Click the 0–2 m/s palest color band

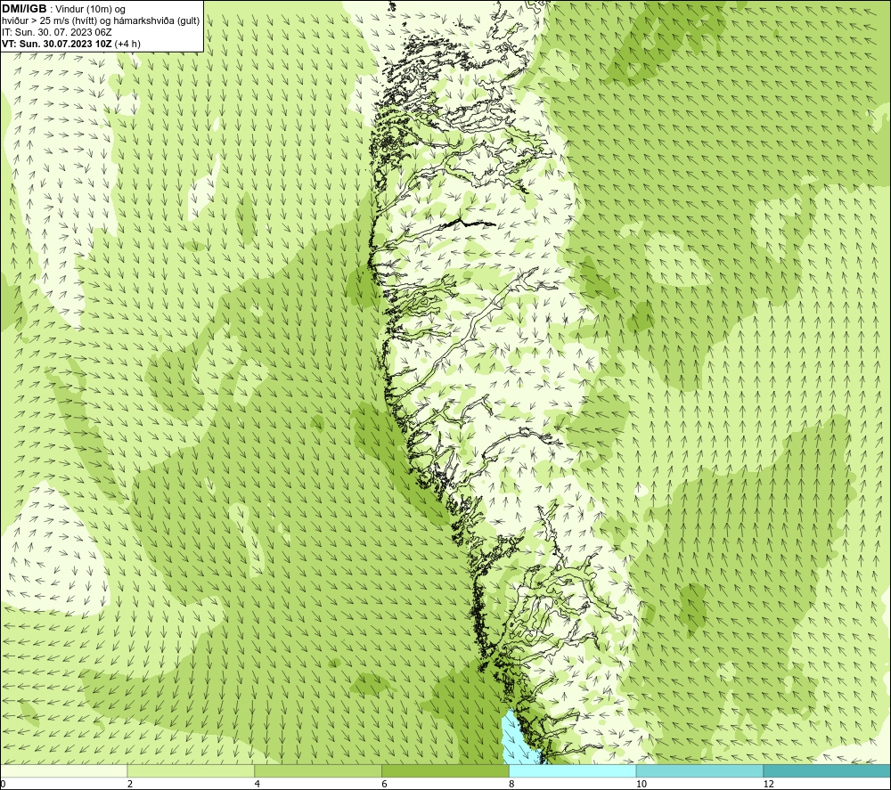[63, 770]
